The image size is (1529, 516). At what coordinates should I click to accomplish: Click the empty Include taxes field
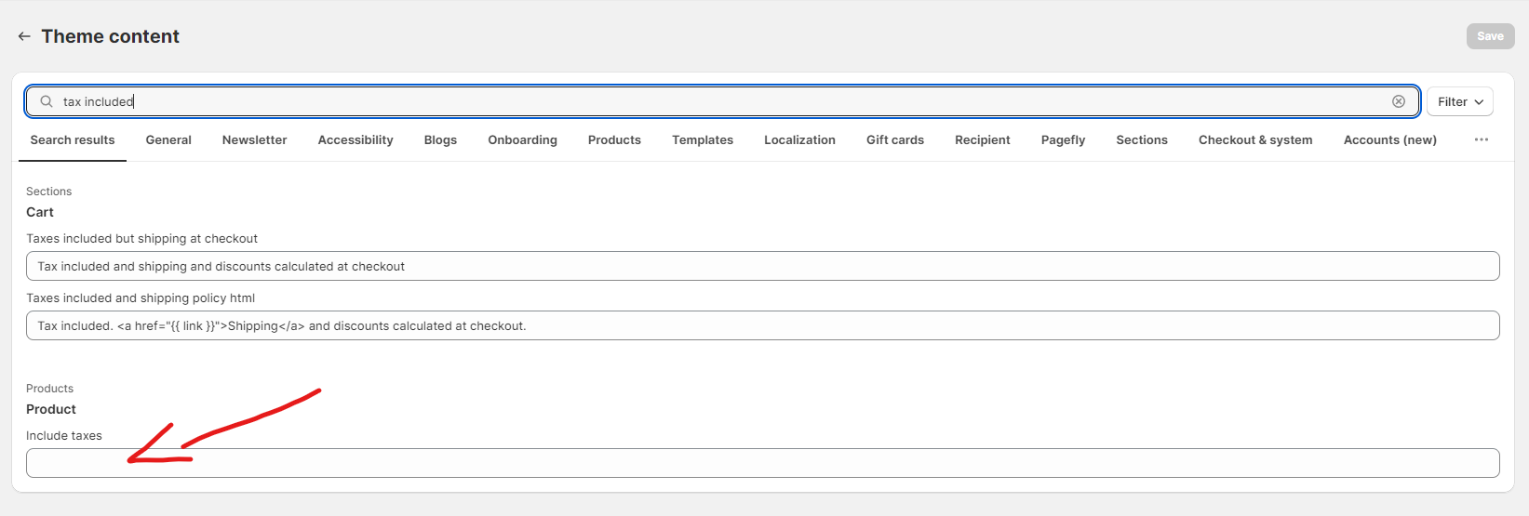point(762,463)
